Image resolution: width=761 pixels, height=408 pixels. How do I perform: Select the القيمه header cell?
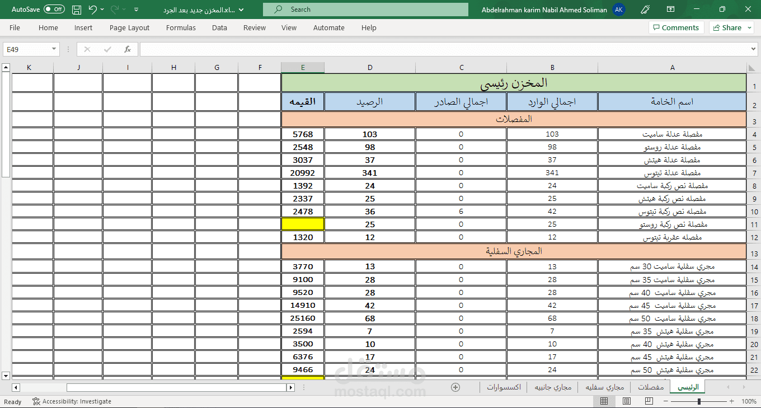[x=303, y=102]
